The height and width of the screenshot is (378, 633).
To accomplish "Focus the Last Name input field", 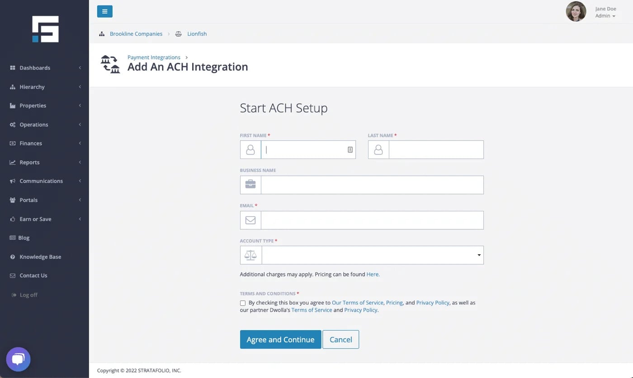I will point(436,150).
